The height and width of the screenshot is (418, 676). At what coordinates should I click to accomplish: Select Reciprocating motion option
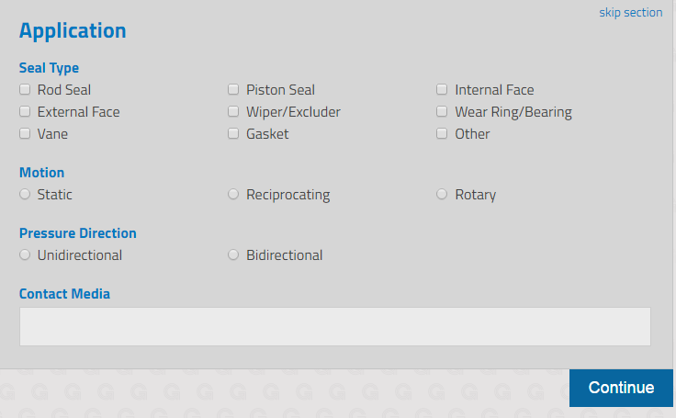pyautogui.click(x=234, y=195)
